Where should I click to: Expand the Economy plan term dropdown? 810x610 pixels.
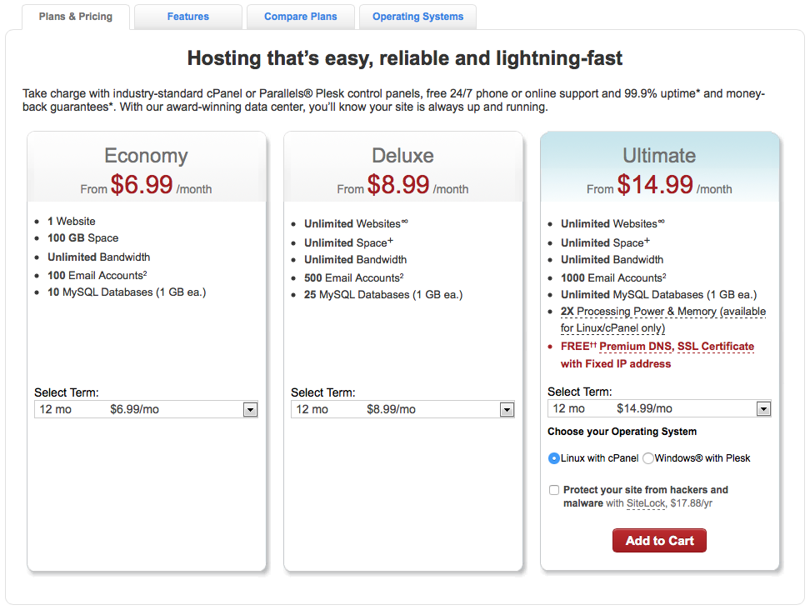click(x=250, y=410)
